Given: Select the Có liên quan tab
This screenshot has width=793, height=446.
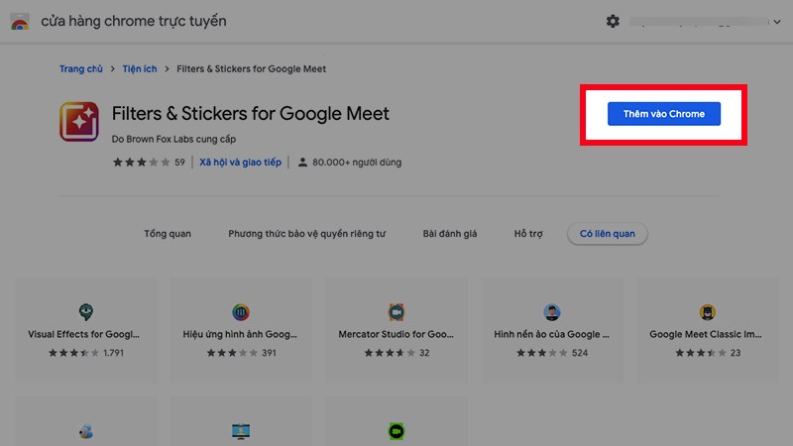Looking at the screenshot, I should coord(607,234).
